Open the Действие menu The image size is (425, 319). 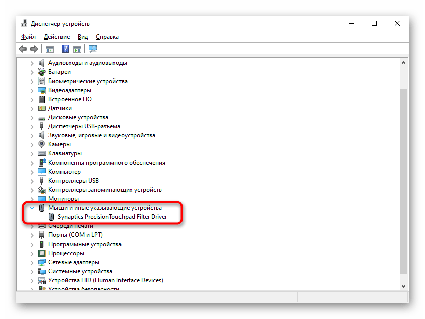(56, 37)
